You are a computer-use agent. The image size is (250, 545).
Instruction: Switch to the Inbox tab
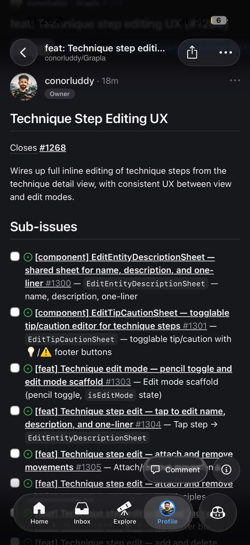[82, 513]
